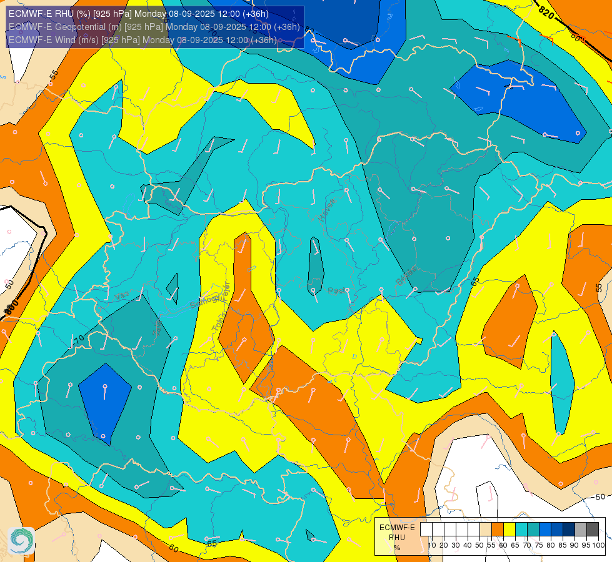This screenshot has height=562, width=612.
Task: Pick the orange 55–60 legend swatch
Action: point(497,530)
